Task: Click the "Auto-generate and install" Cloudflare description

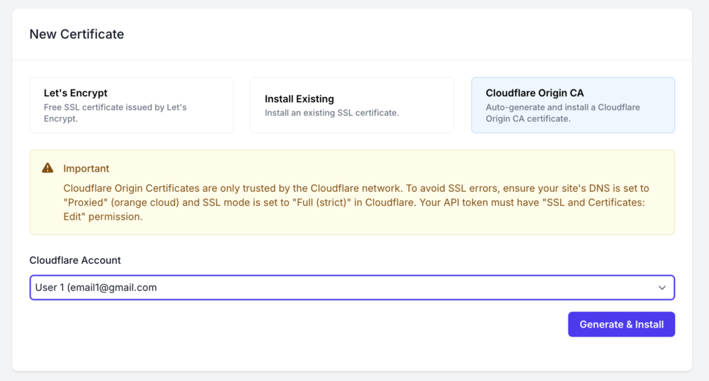Action: pos(562,113)
